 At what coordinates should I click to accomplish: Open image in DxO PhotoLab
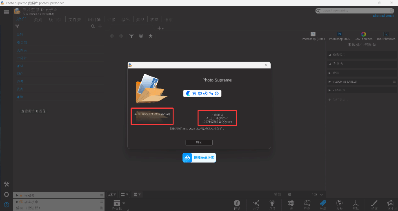click(386, 36)
